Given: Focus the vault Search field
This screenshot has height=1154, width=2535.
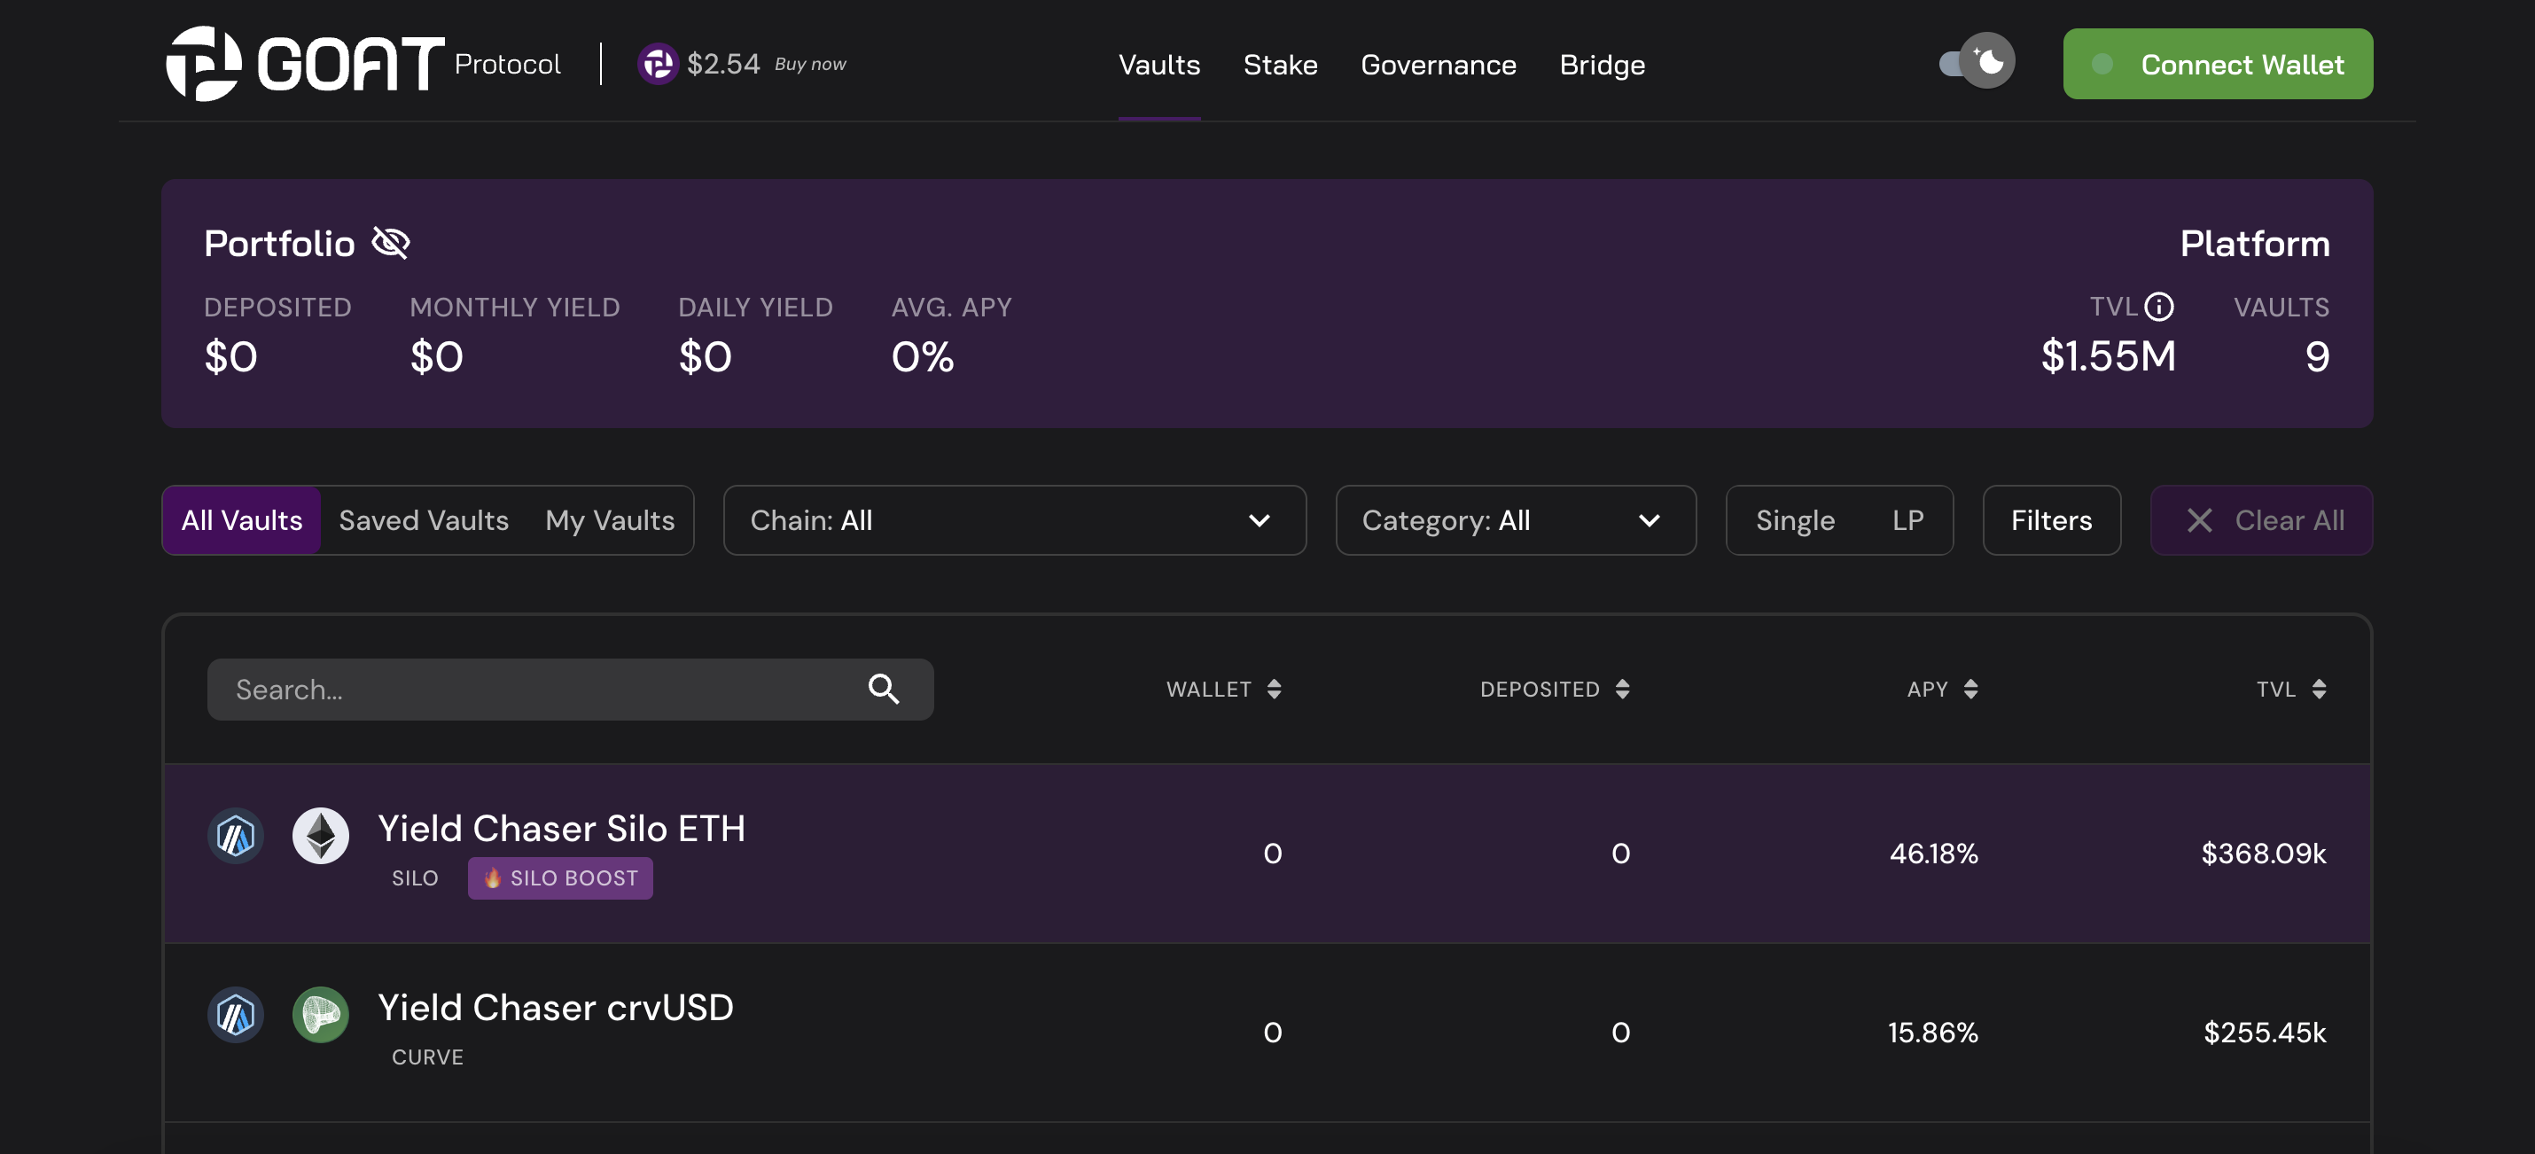Looking at the screenshot, I should click(571, 690).
